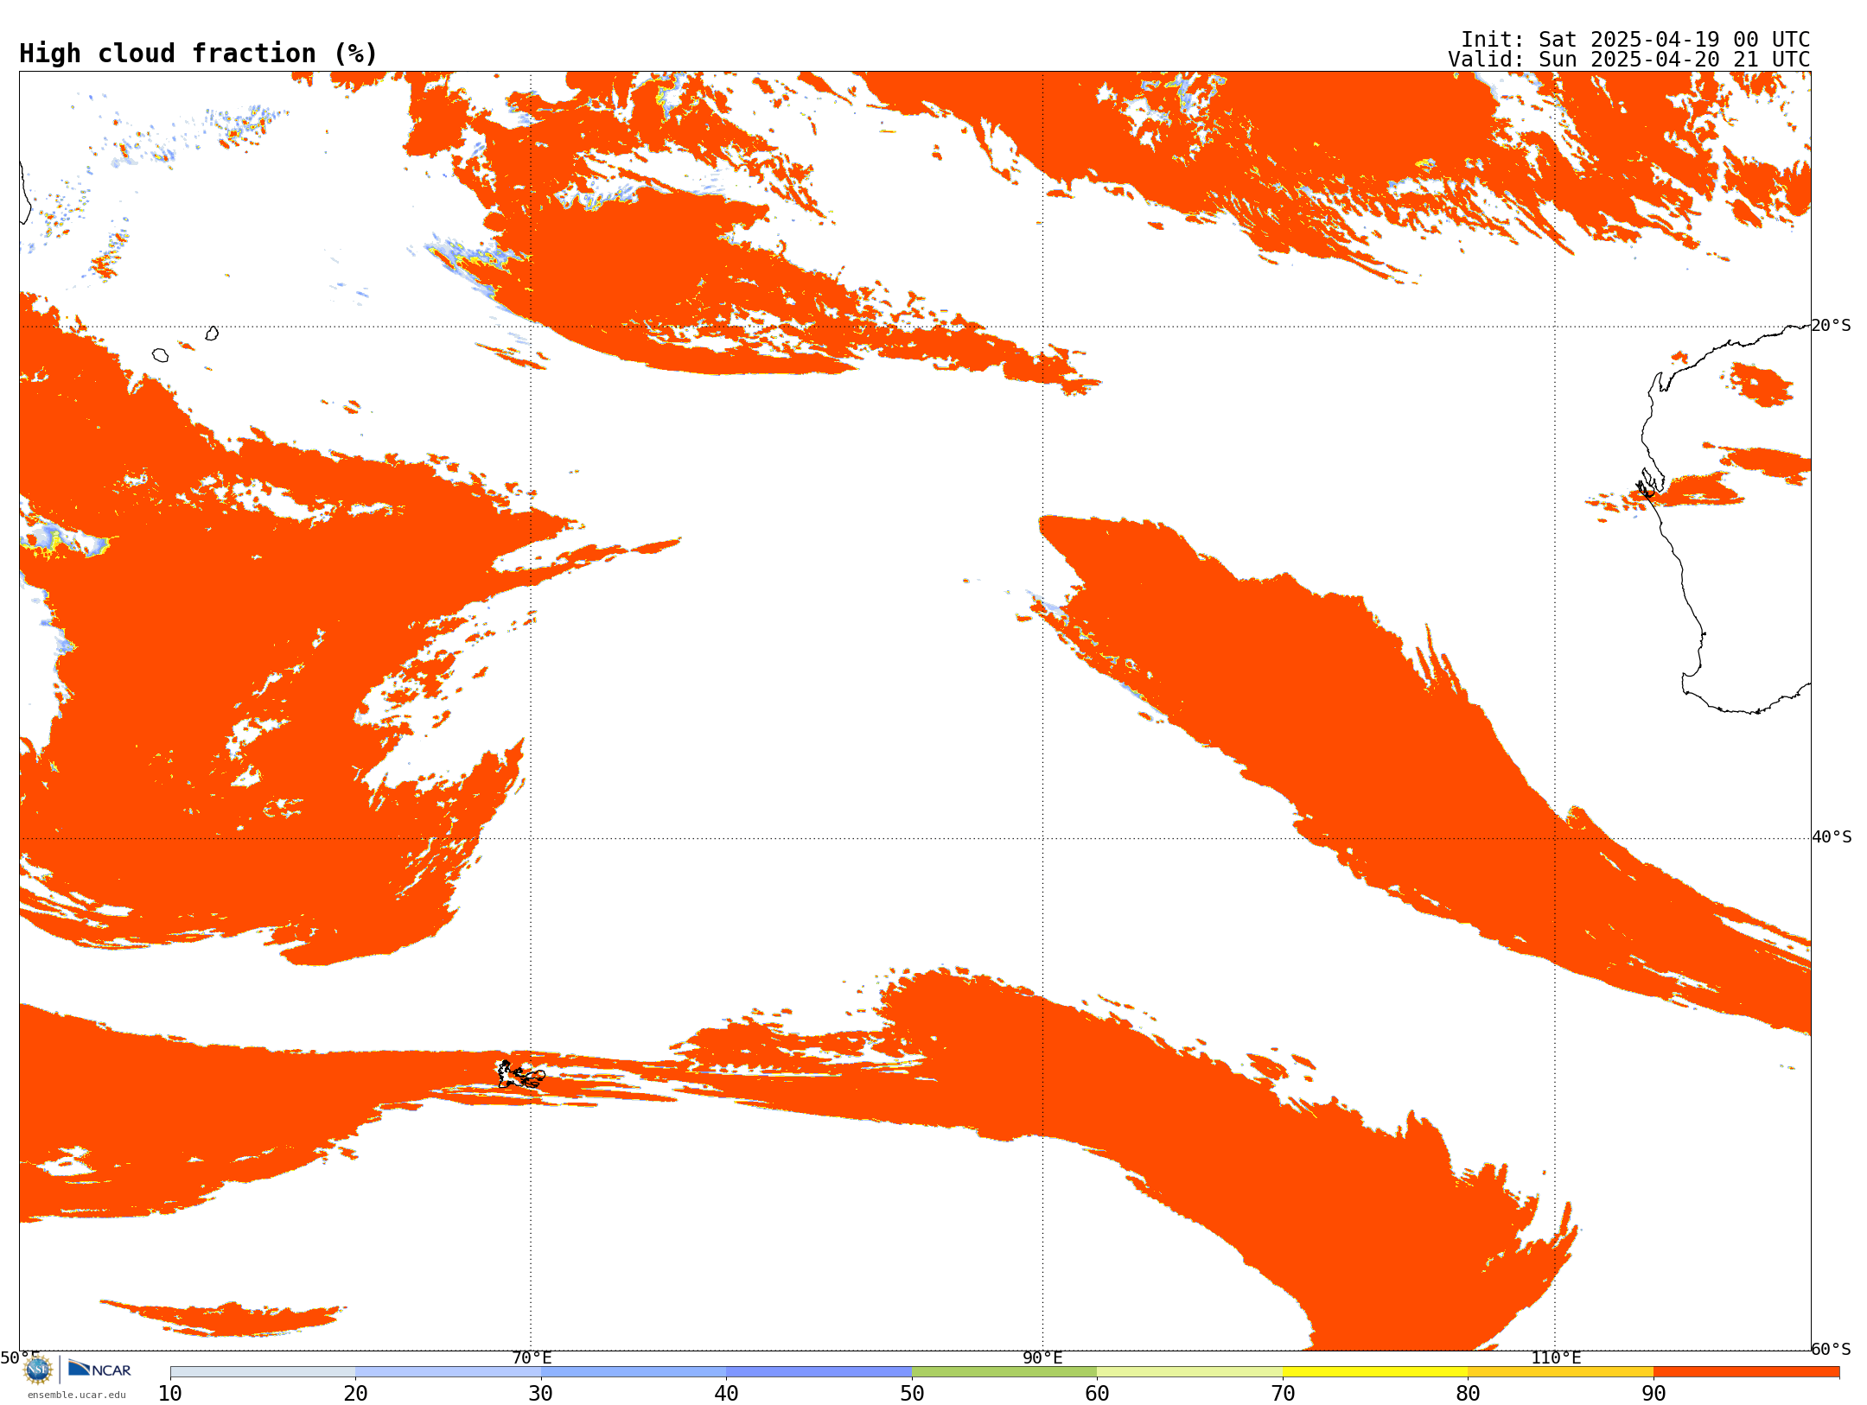This screenshot has width=1867, height=1405.
Task: Pick the 70-80 yellow colorbar segment
Action: click(x=1375, y=1372)
